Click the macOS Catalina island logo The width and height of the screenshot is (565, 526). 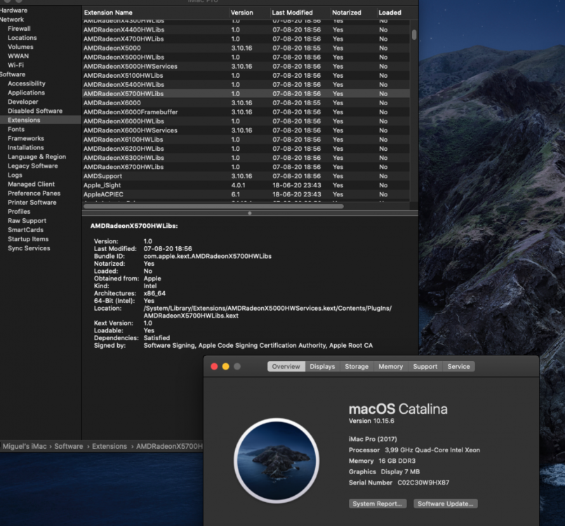[277, 461]
